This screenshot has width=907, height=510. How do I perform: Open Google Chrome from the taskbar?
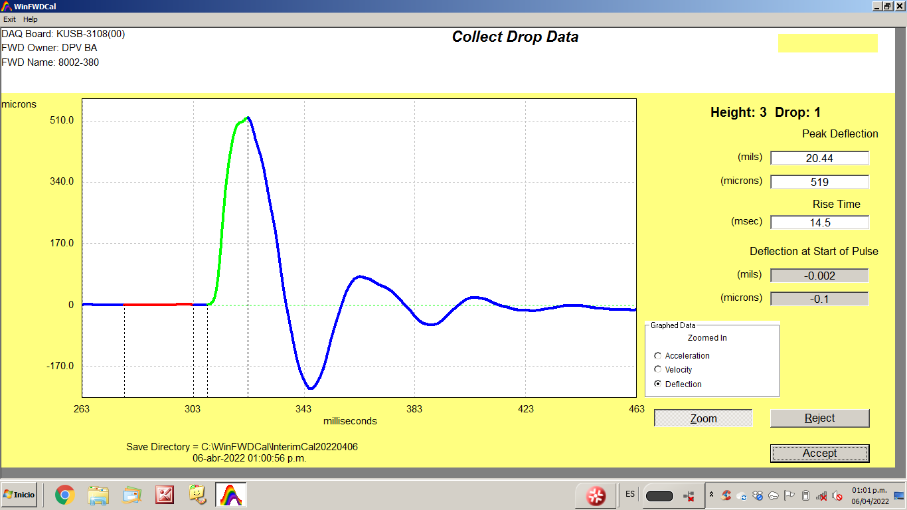coord(64,495)
